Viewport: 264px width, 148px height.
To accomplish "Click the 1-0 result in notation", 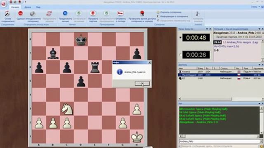I will (x=216, y=50).
